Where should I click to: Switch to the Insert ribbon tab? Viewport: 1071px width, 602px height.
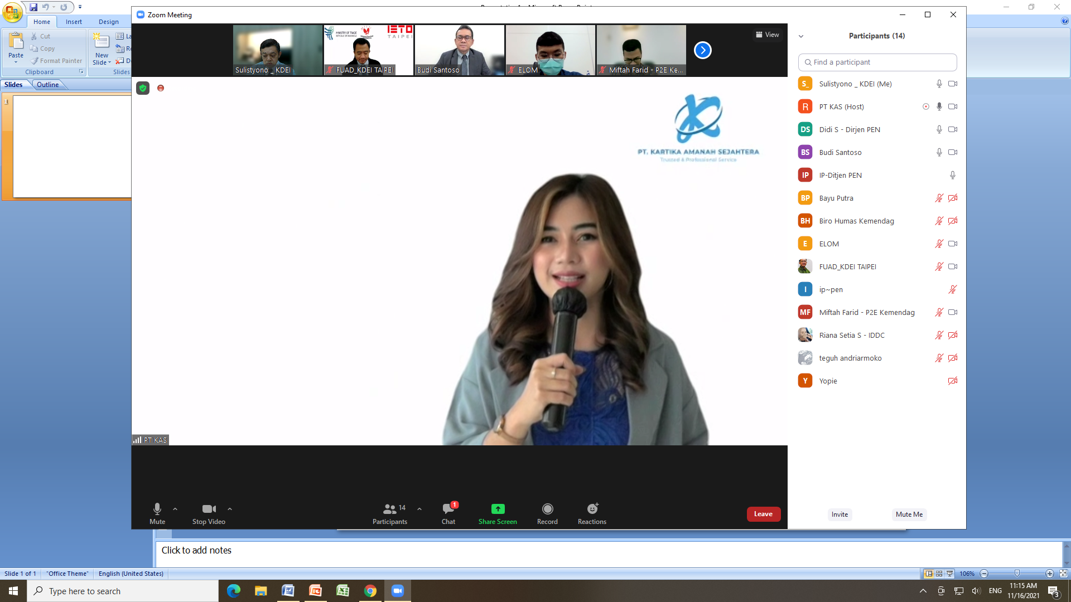coord(74,22)
